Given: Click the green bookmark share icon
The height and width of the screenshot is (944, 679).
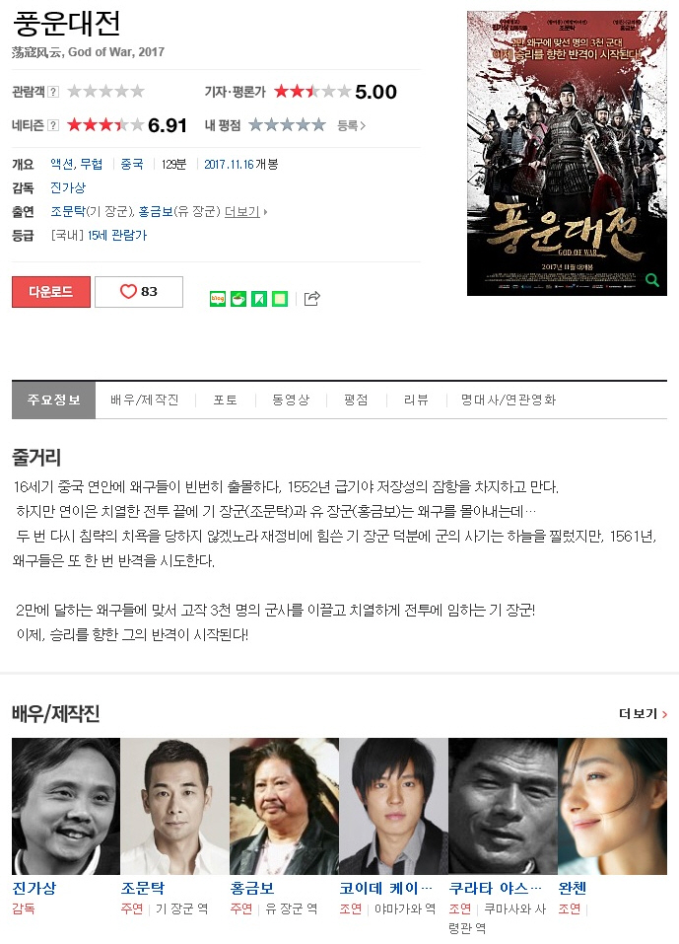Looking at the screenshot, I should point(259,299).
